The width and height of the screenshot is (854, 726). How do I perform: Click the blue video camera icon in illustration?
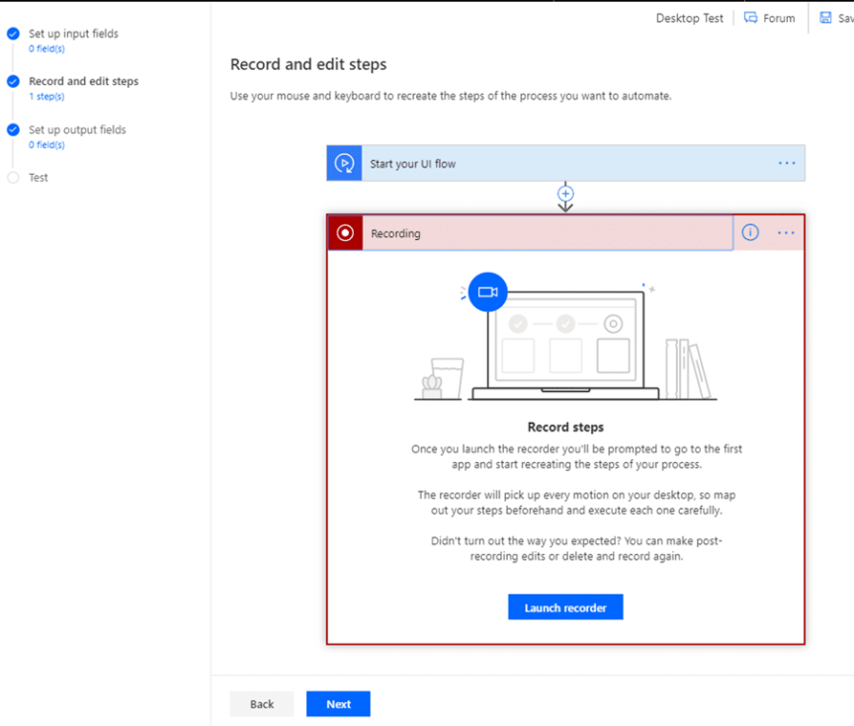pyautogui.click(x=486, y=292)
